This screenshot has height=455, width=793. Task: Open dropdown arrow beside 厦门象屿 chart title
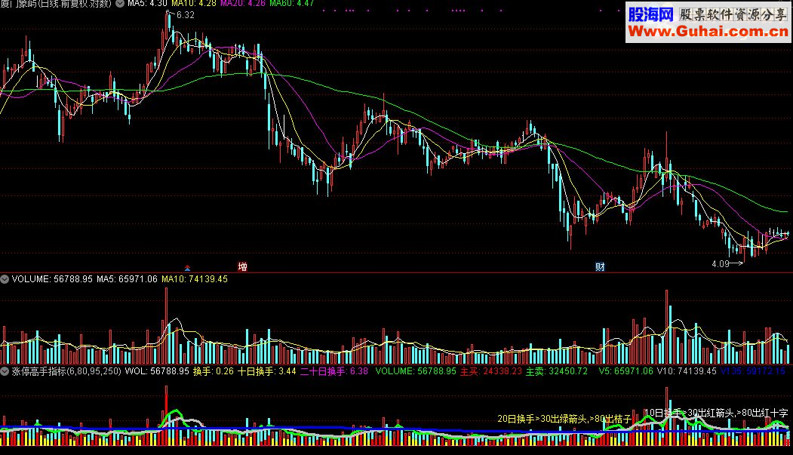pyautogui.click(x=120, y=4)
